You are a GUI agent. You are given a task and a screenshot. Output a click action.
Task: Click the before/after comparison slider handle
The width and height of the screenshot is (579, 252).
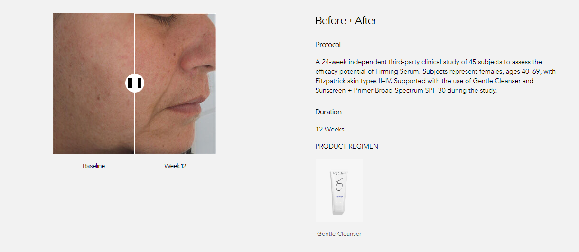click(135, 83)
